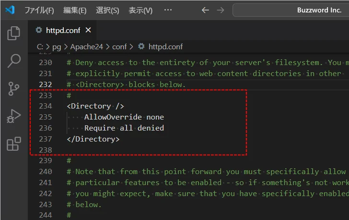Open the ファイル(F) menu
The height and width of the screenshot is (220, 349).
[39, 10]
